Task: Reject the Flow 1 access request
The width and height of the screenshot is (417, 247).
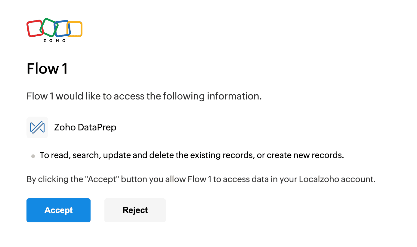Action: [x=135, y=210]
